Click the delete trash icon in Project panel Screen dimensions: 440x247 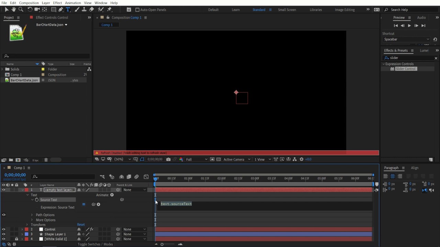[46, 160]
